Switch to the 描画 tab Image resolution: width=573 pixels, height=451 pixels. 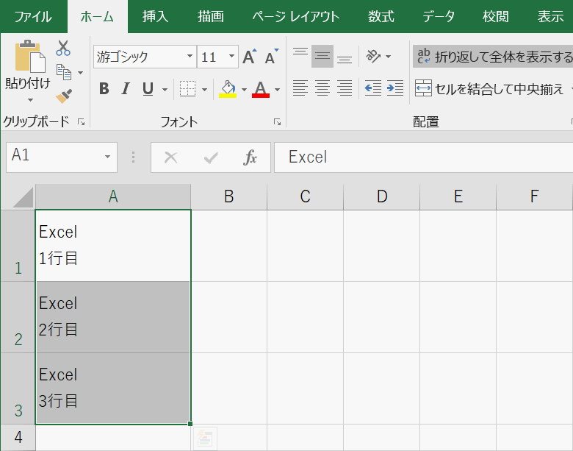[211, 16]
